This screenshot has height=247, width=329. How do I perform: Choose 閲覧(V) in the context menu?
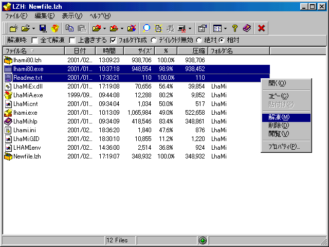(x=286, y=134)
